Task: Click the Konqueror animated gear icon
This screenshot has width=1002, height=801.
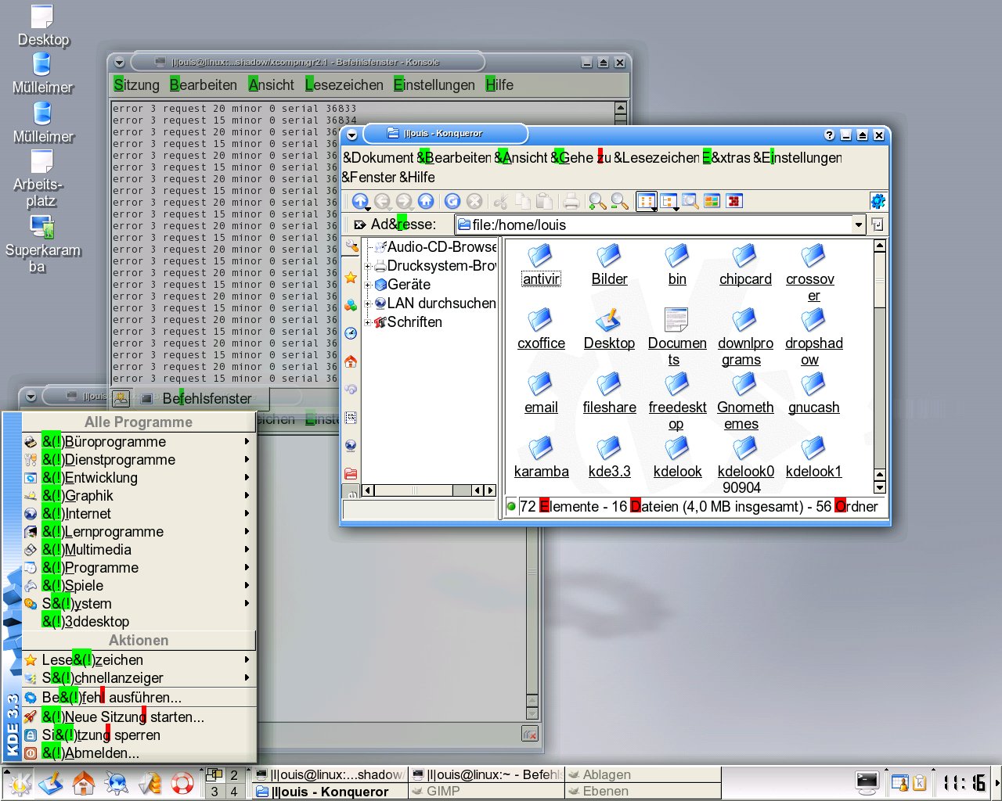Action: pyautogui.click(x=878, y=201)
